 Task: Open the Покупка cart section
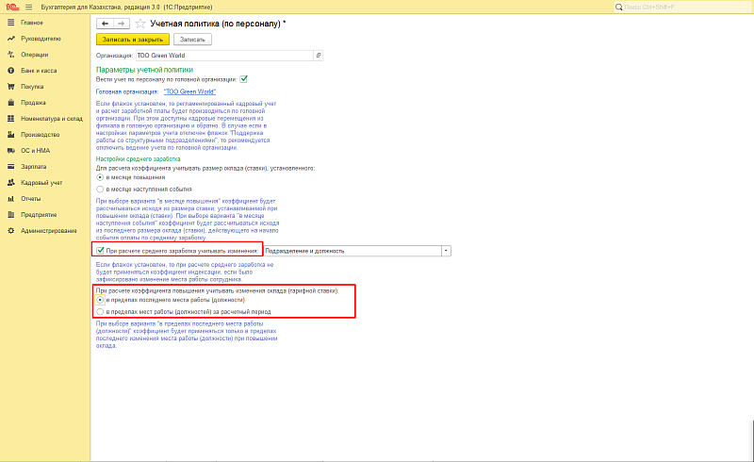(x=32, y=87)
